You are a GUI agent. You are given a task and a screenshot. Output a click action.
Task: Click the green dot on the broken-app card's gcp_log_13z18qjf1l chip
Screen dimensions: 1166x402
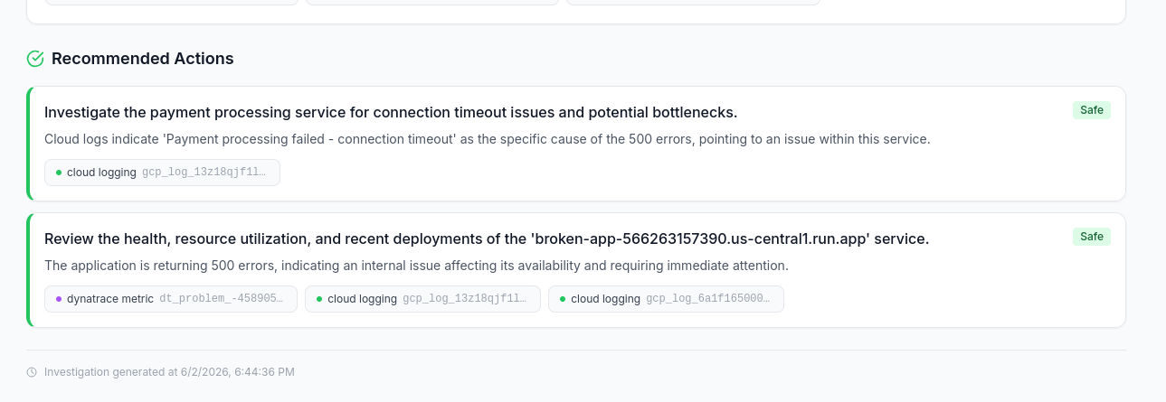[x=319, y=299]
